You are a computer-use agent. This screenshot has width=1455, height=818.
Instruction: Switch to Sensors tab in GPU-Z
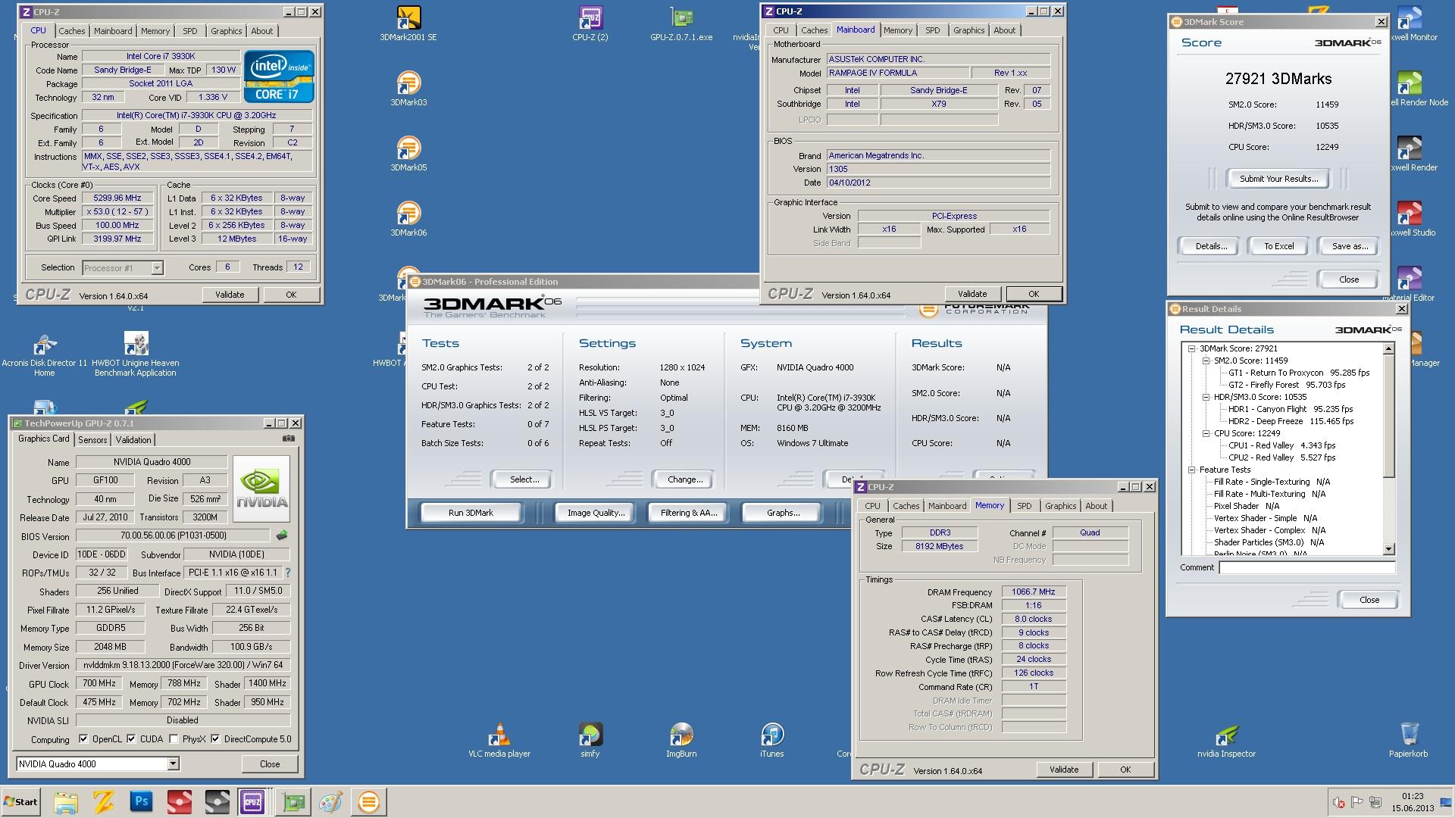click(92, 439)
